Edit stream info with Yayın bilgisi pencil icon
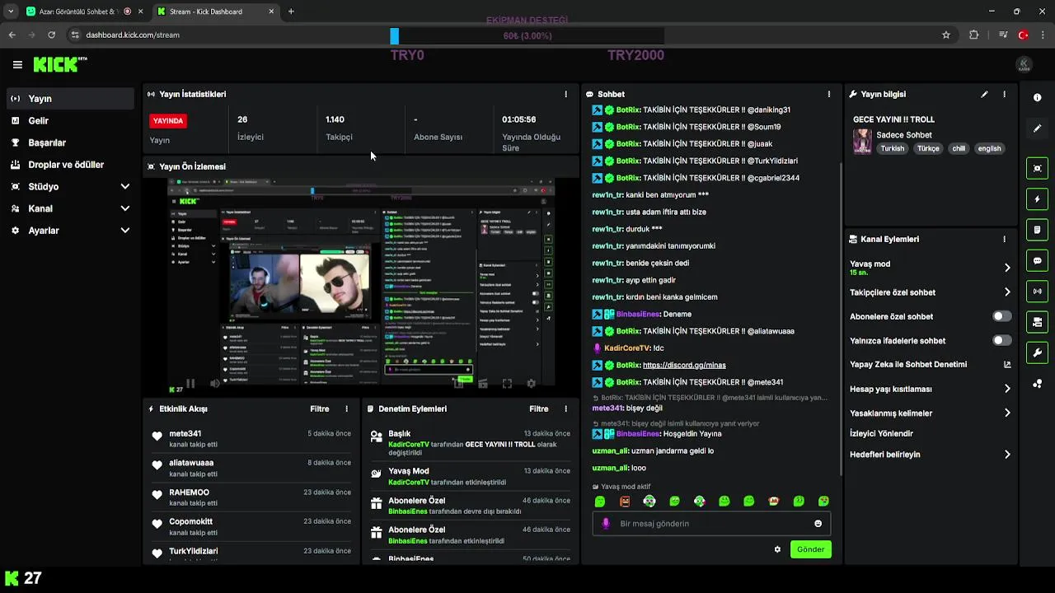This screenshot has width=1055, height=593. click(x=984, y=94)
